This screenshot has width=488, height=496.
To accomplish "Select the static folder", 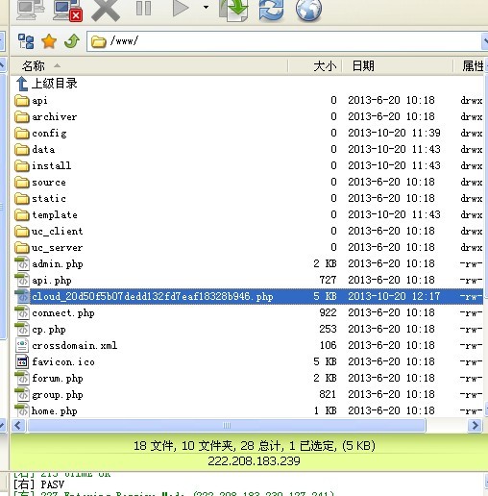I will click(x=247, y=198).
